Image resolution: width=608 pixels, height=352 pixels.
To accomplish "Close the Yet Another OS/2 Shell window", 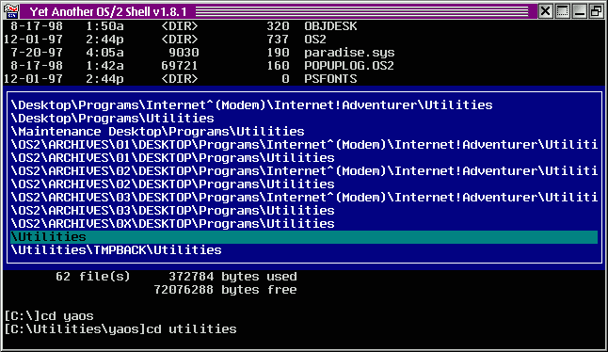I will (546, 11).
